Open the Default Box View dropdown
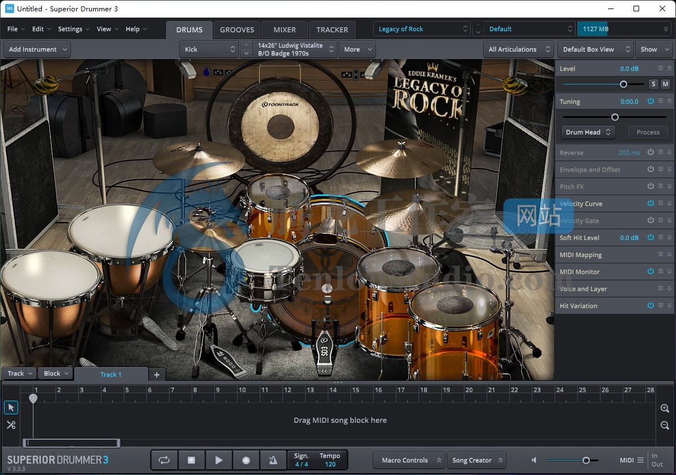676x475 pixels. click(595, 49)
